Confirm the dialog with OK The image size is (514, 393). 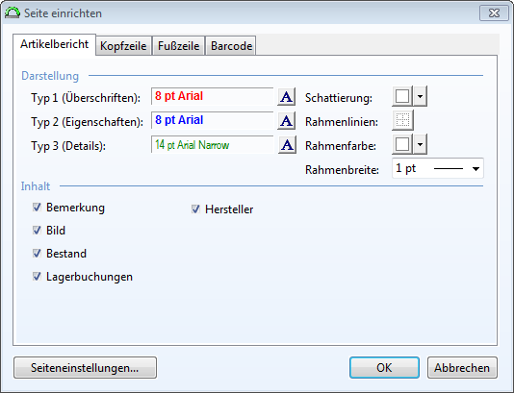[x=384, y=368]
